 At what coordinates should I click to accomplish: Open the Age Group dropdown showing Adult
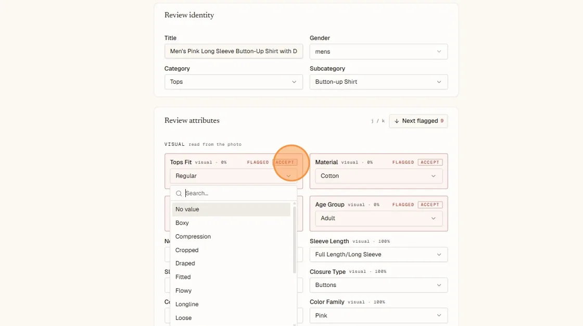point(378,218)
